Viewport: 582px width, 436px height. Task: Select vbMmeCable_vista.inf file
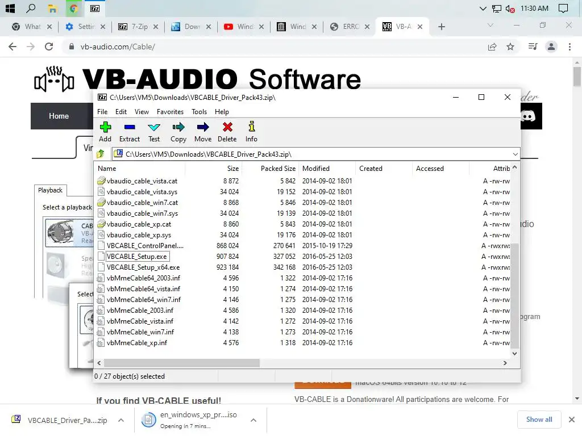(140, 321)
